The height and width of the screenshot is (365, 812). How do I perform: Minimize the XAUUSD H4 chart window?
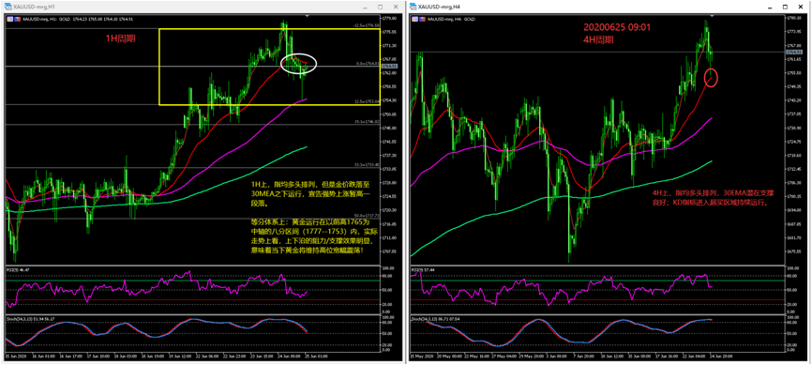[770, 7]
